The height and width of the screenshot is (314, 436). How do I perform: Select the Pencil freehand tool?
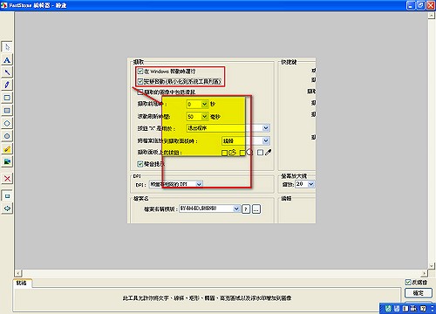[x=7, y=85]
